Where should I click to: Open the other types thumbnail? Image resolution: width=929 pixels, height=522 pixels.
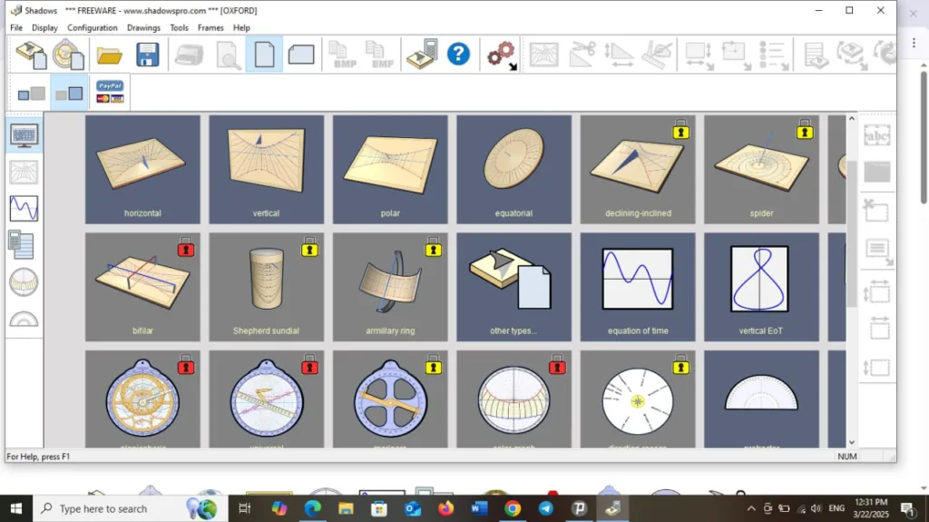click(514, 287)
